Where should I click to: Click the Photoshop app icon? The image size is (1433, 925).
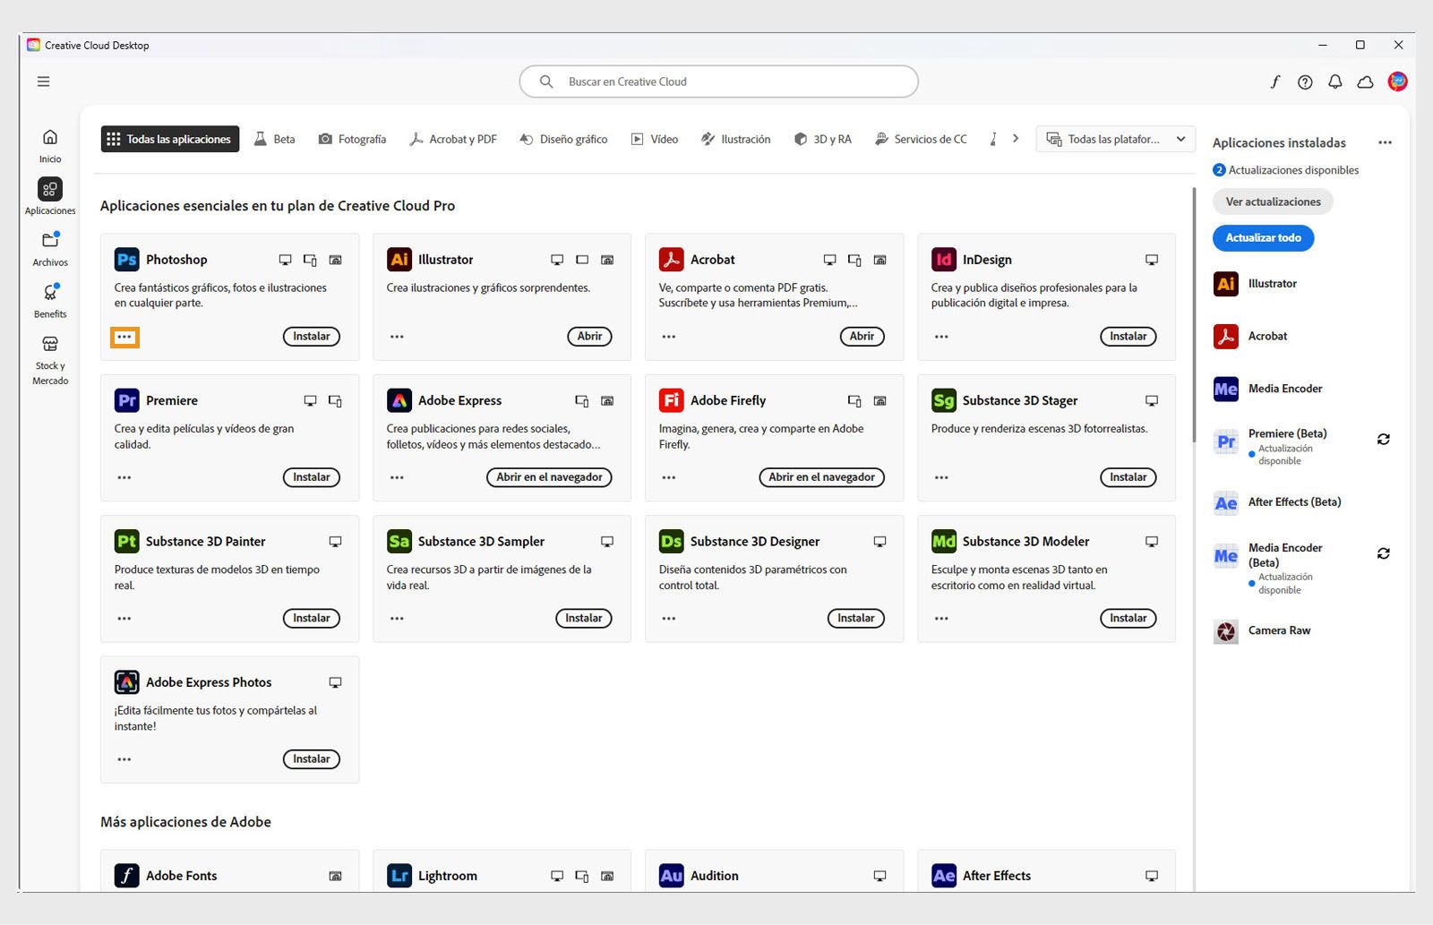126,260
